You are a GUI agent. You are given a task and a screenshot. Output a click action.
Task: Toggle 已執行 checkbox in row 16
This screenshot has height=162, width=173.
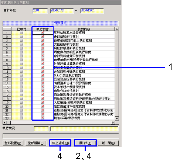point(21,91)
